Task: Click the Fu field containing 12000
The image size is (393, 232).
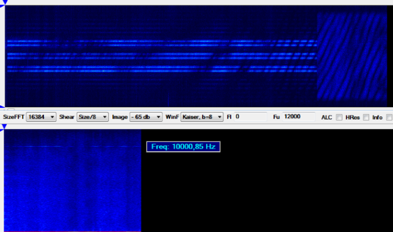Action: click(299, 117)
